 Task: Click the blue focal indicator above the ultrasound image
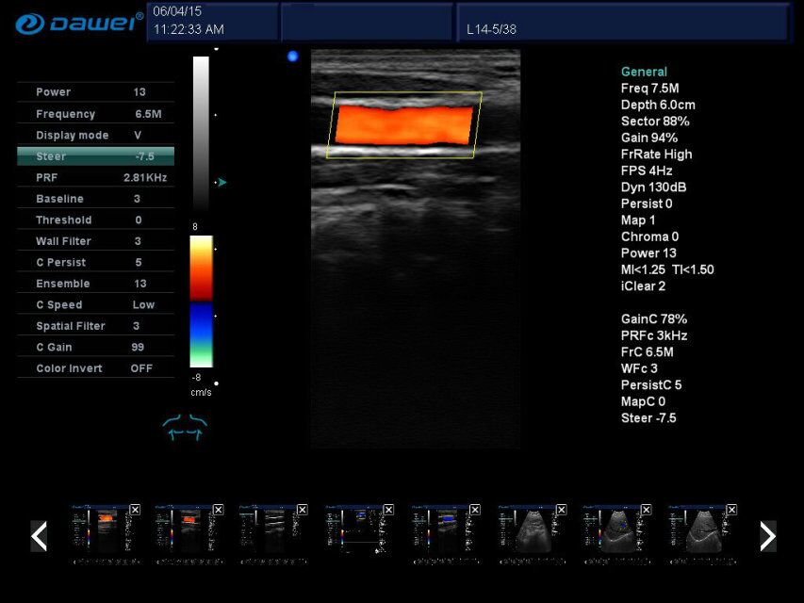pos(292,57)
